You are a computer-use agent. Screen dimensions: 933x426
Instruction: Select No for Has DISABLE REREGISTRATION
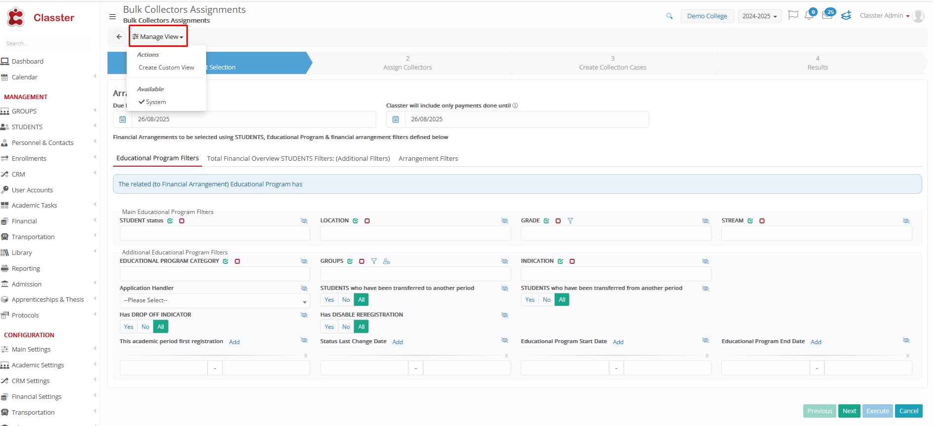point(346,327)
